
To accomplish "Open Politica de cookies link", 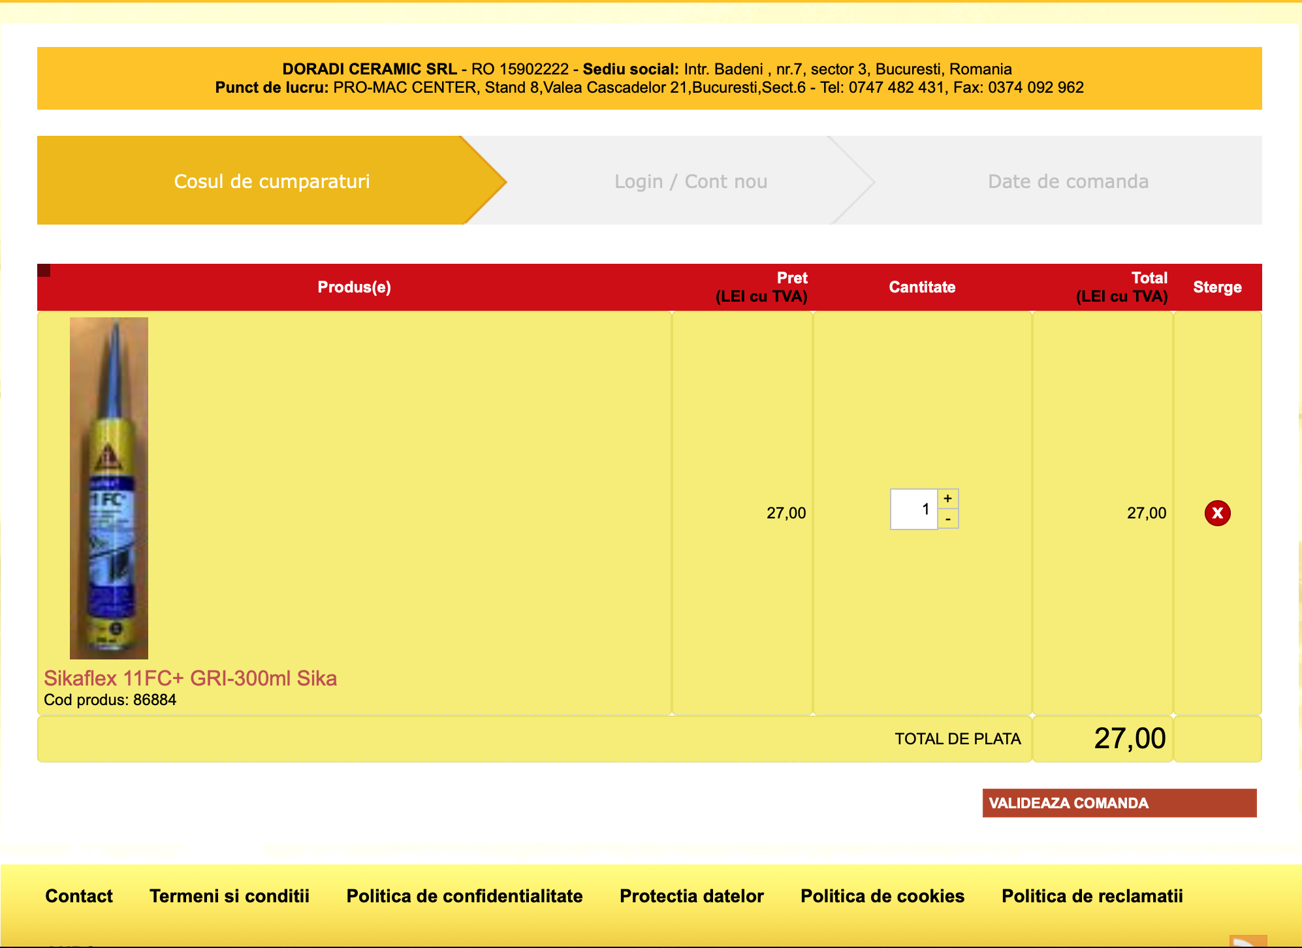I will tap(882, 896).
